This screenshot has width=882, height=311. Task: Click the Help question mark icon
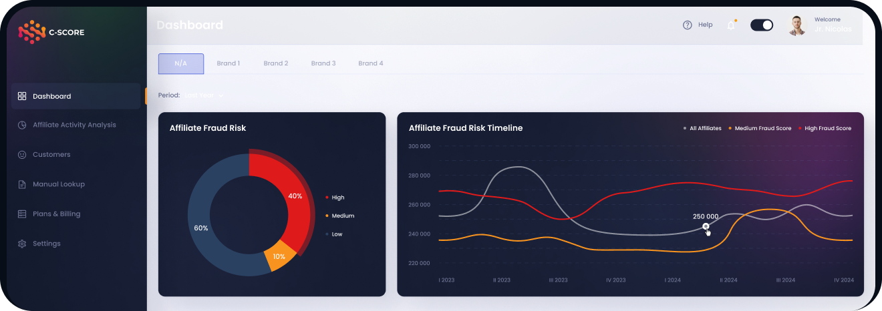coord(687,25)
